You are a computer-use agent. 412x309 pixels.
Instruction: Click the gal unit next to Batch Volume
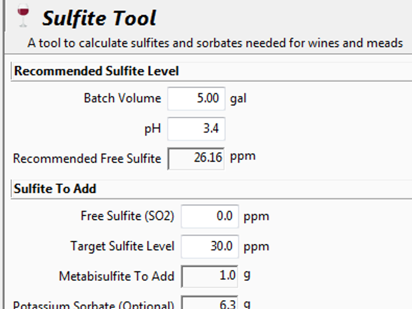[x=238, y=98]
